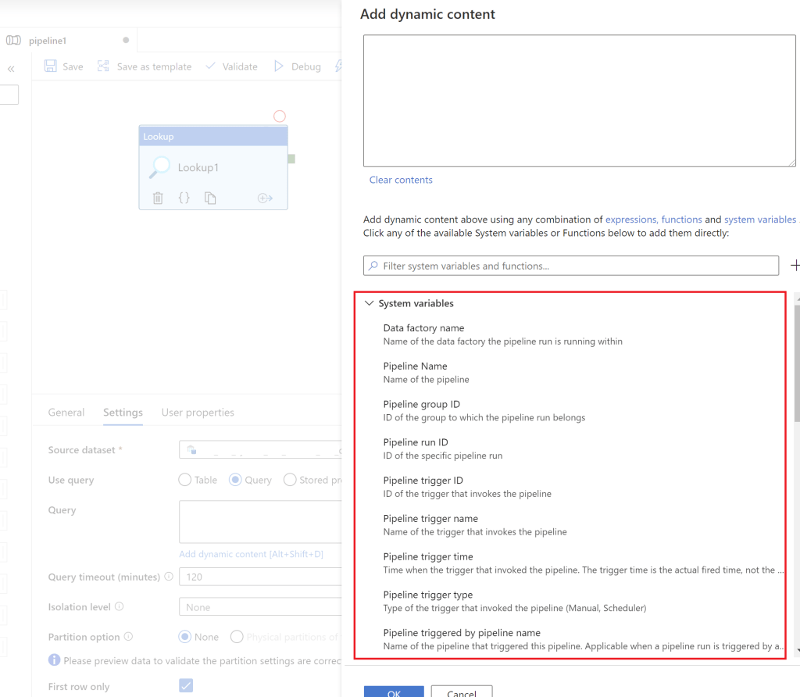Select the Table radio button
This screenshot has width=800, height=697.
coord(185,480)
